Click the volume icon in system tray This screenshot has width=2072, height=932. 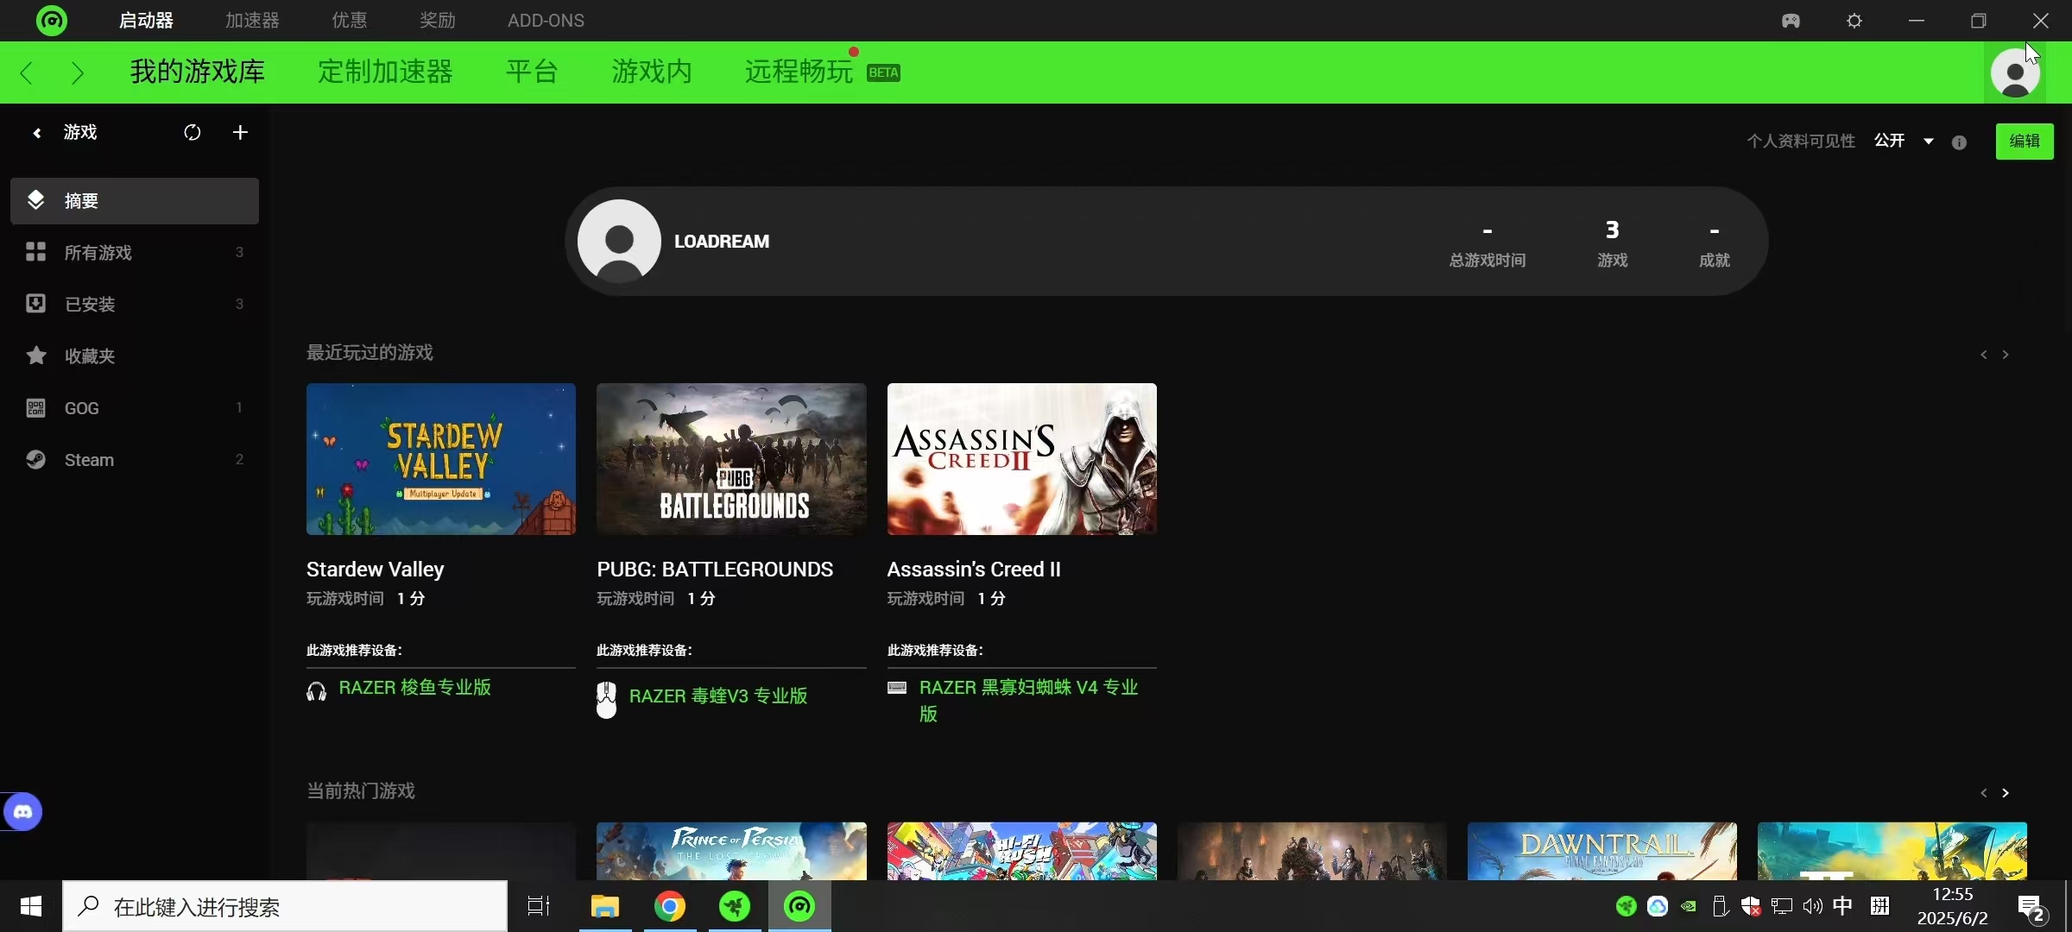point(1812,906)
